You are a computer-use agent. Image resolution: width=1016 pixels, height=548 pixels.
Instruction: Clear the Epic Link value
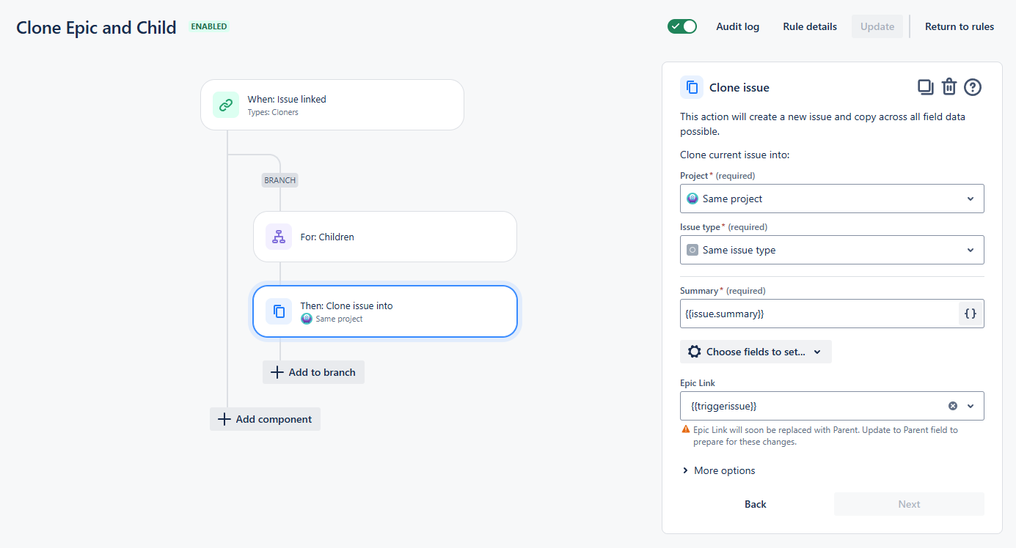point(953,406)
